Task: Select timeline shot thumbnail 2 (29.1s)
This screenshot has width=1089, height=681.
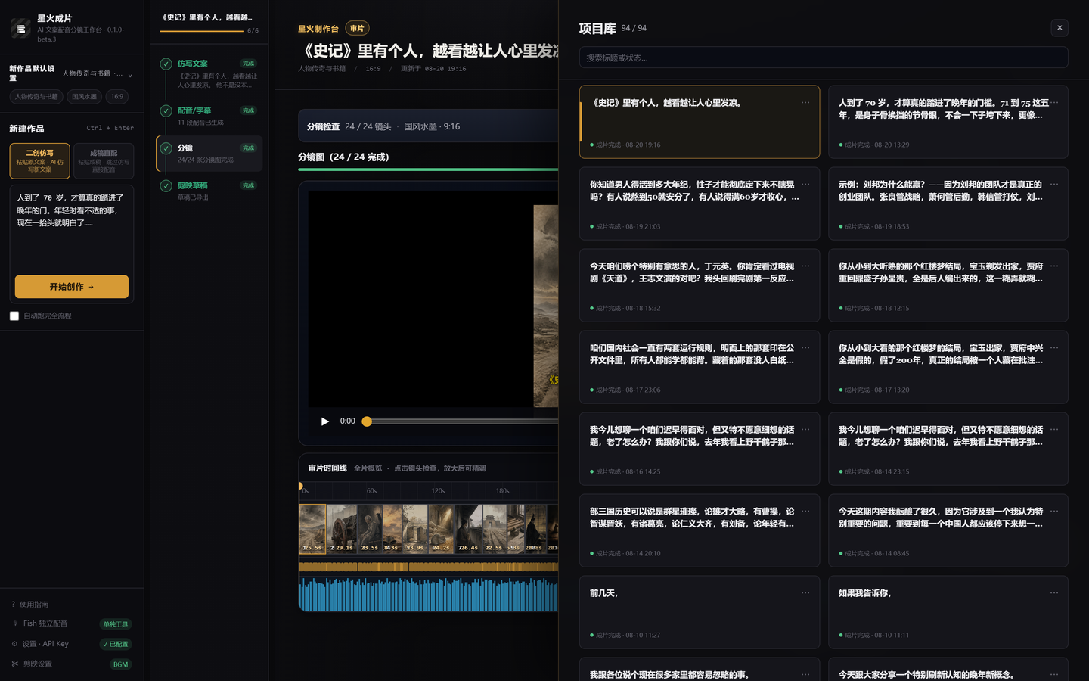Action: coord(342,529)
